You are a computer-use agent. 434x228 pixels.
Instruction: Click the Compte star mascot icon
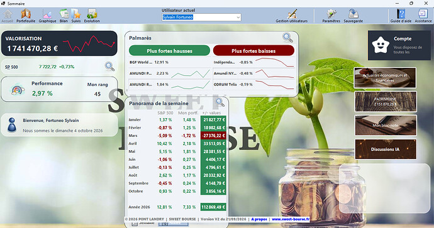pos(381,45)
